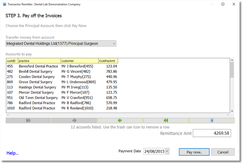Click customer Mr G Vincent(482)
The width and height of the screenshot is (243, 164).
[x=76, y=71]
